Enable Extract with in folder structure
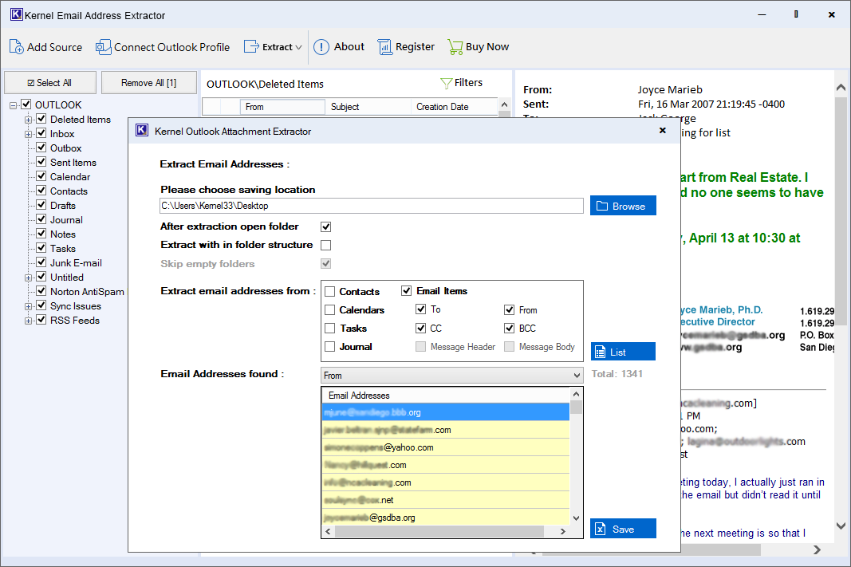Viewport: 851px width, 567px height. 325,246
